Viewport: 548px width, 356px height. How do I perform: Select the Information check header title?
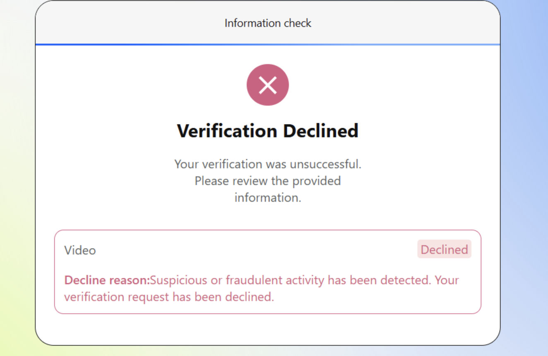(268, 23)
